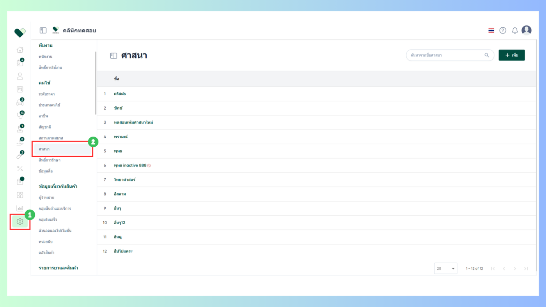The width and height of the screenshot is (546, 307).
Task: Open the user avatar menu
Action: coord(526,30)
